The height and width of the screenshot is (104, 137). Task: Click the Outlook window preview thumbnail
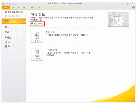pyautogui.click(x=119, y=20)
